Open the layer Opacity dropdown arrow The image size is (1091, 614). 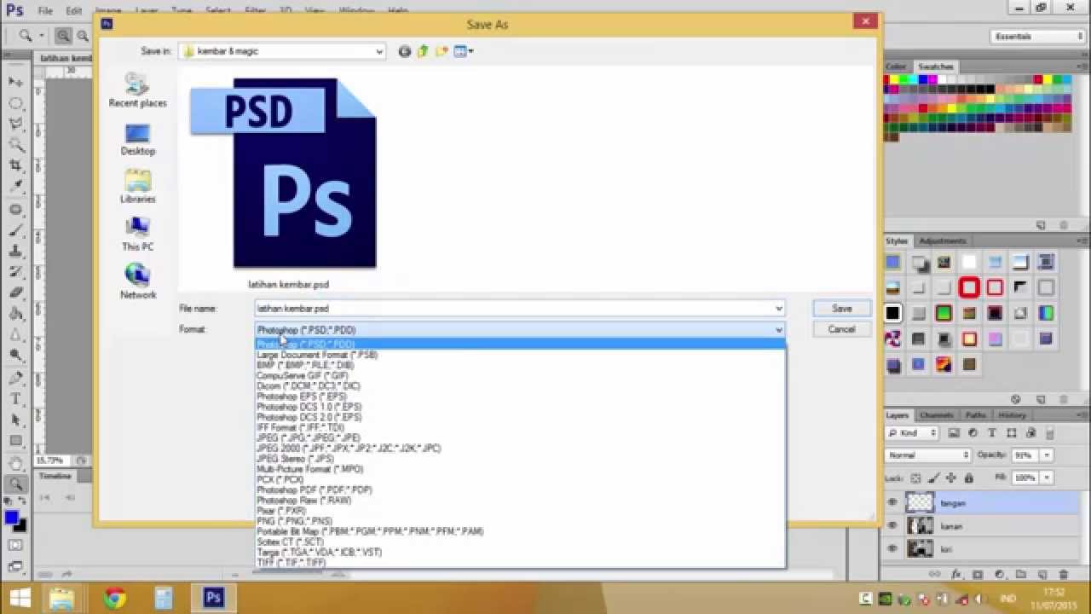[1047, 455]
